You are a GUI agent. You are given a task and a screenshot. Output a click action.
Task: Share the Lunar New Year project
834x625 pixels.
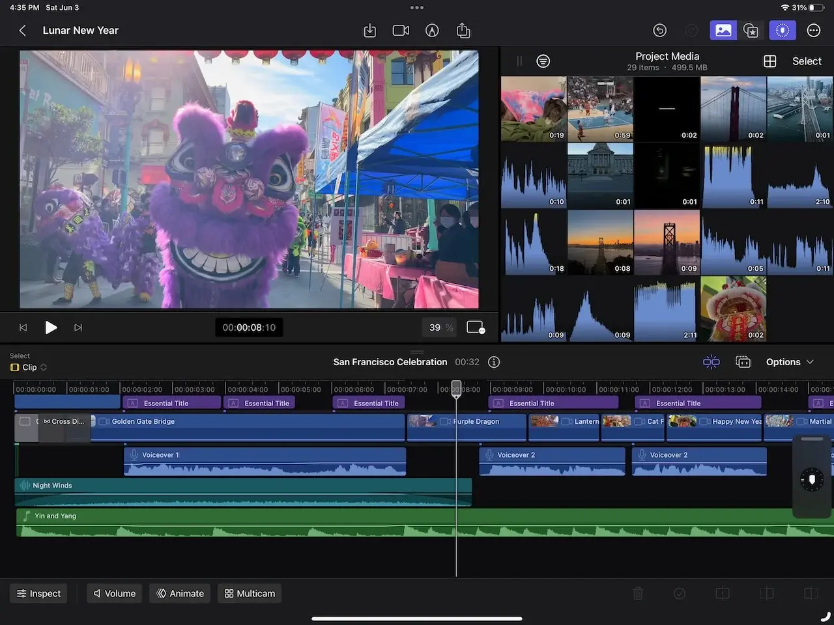[463, 30]
